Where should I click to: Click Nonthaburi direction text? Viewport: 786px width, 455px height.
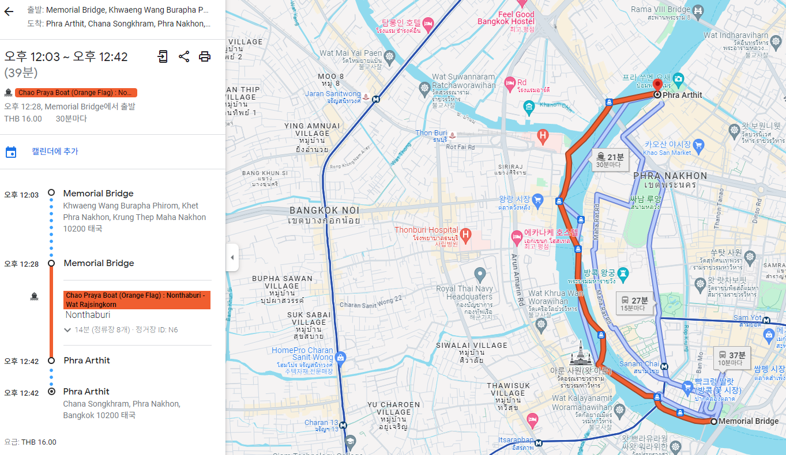coord(88,315)
